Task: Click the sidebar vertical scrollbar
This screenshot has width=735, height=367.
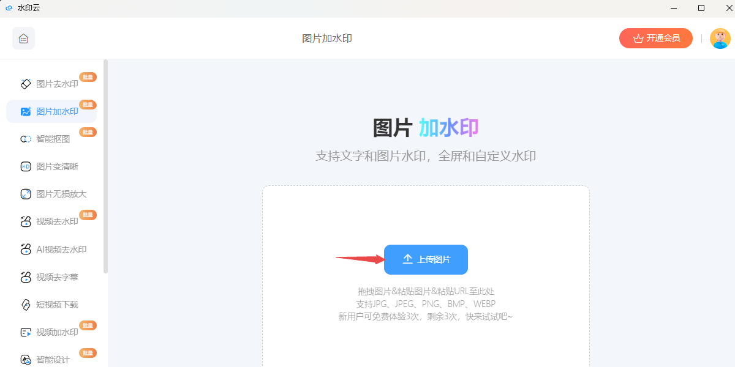Action: coord(105,166)
